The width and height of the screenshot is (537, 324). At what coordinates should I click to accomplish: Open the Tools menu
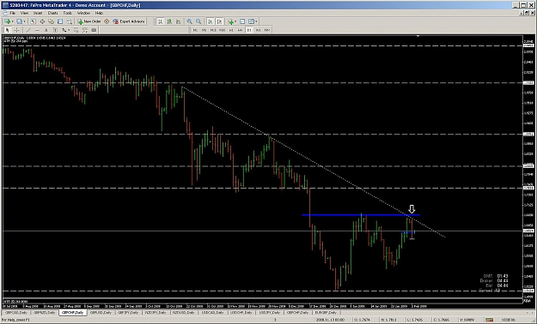coord(68,13)
